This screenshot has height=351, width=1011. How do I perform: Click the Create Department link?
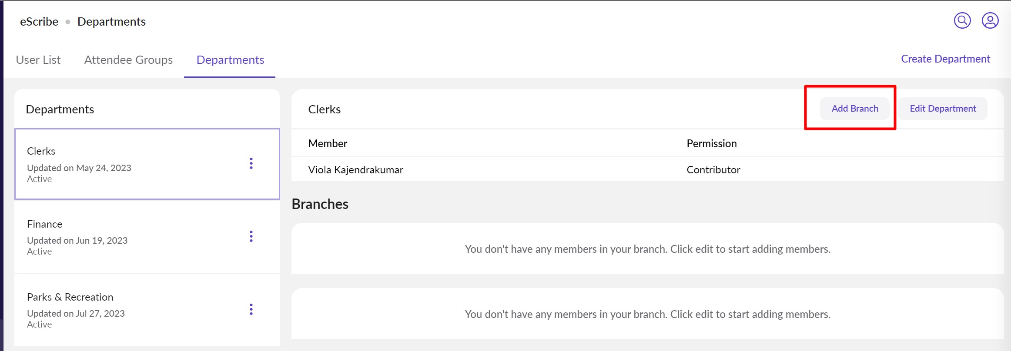[945, 59]
